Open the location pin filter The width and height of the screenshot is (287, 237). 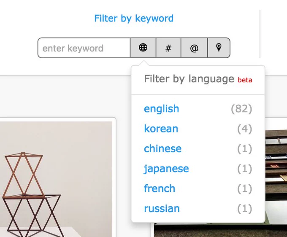coord(219,48)
